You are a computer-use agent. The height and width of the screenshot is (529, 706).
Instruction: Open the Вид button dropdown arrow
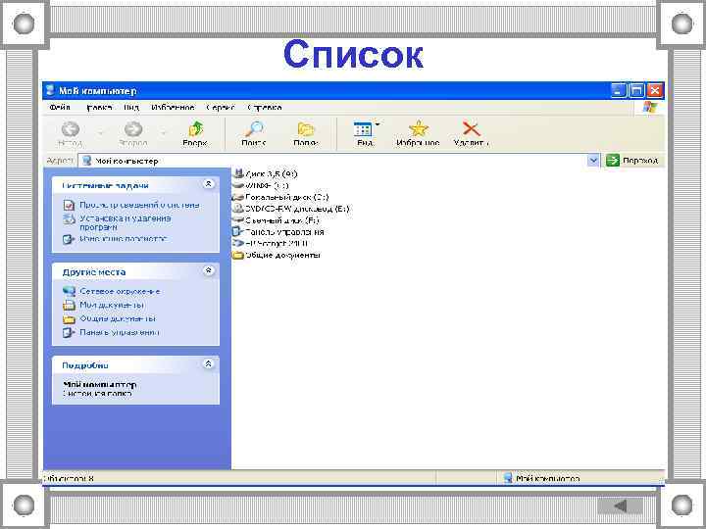(378, 124)
